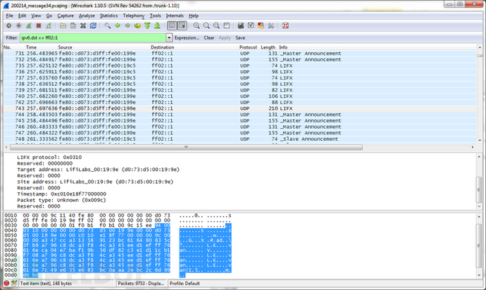Save the current filter expression
Screen dimensions: 486x290
240,38
